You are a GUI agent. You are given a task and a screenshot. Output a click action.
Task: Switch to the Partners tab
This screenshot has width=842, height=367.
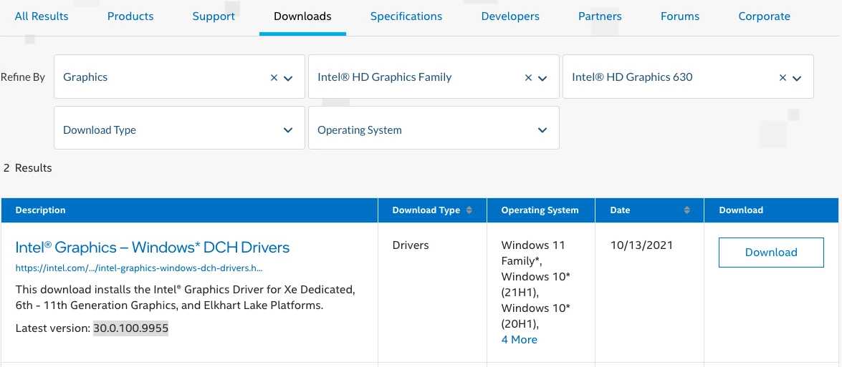coord(600,16)
